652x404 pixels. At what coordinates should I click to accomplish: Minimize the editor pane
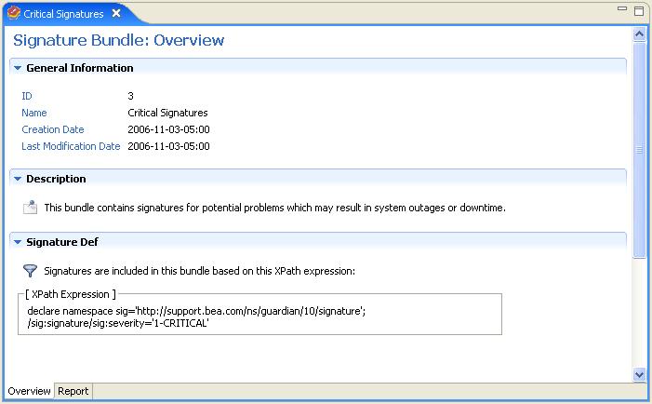[x=622, y=8]
